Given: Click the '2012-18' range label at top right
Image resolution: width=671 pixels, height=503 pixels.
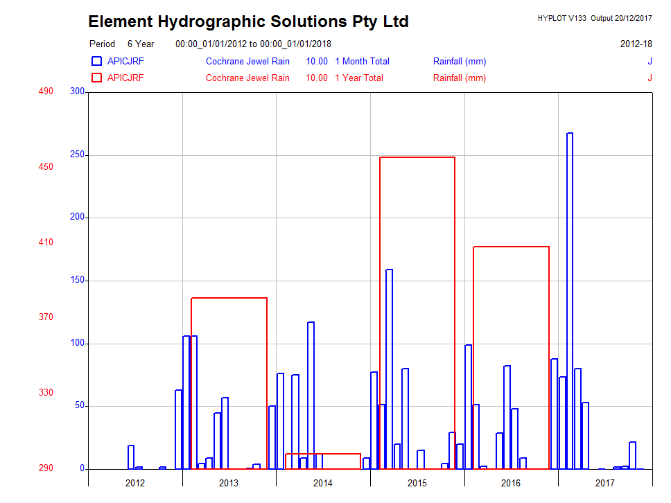Looking at the screenshot, I should (x=636, y=44).
